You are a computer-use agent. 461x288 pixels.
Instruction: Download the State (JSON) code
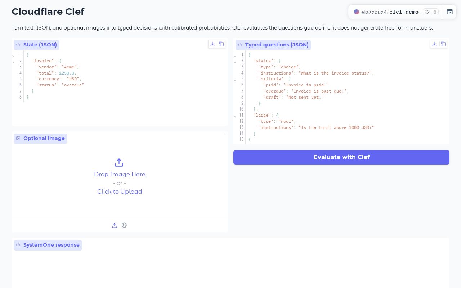[x=212, y=44]
